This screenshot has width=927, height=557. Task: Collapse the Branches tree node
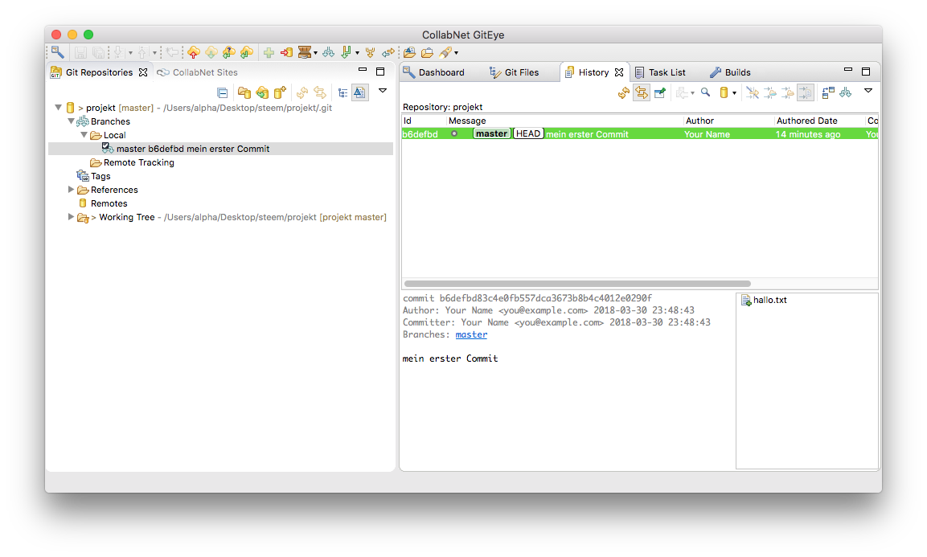(x=71, y=121)
